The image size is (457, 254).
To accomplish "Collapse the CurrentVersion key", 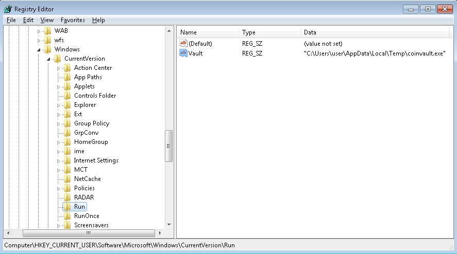I will (x=48, y=59).
